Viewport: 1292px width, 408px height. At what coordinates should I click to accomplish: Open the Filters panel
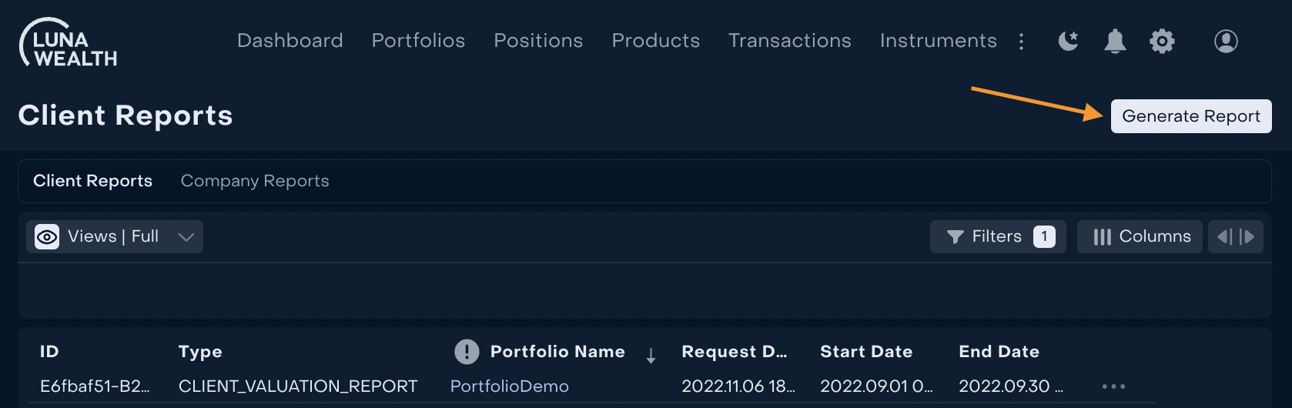click(x=997, y=237)
